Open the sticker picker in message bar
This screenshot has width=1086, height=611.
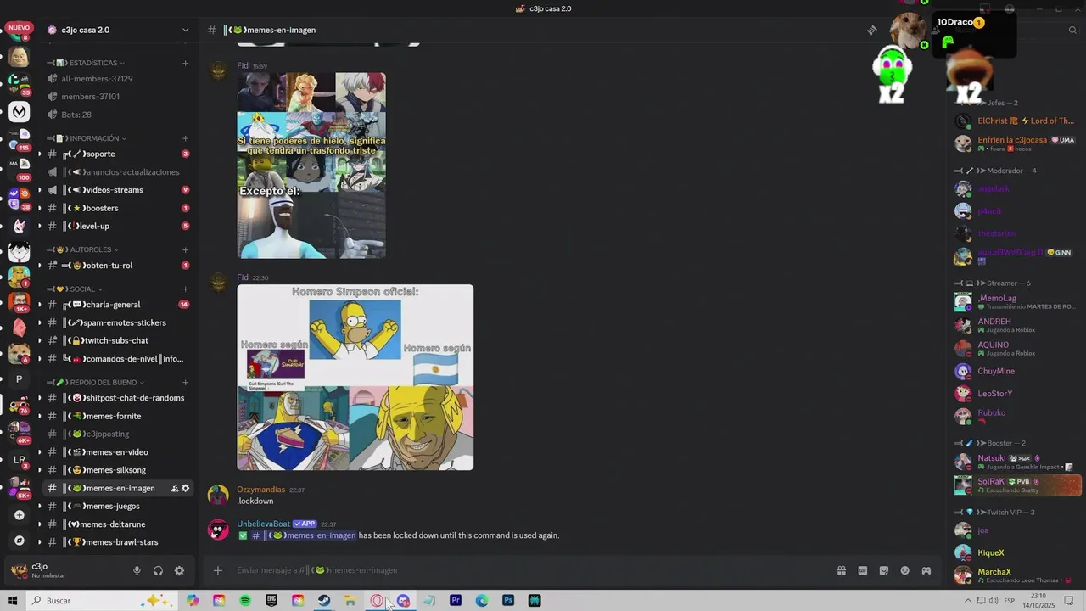coord(884,571)
